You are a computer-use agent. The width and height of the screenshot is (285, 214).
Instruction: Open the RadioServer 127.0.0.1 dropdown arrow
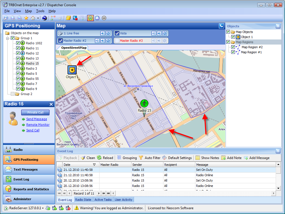(x=43, y=208)
